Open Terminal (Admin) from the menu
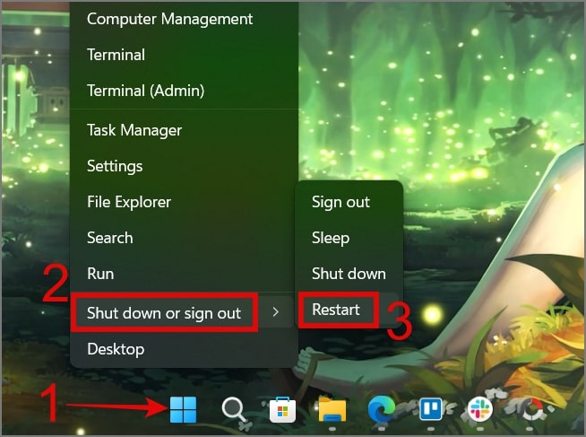This screenshot has width=586, height=437. (x=146, y=91)
